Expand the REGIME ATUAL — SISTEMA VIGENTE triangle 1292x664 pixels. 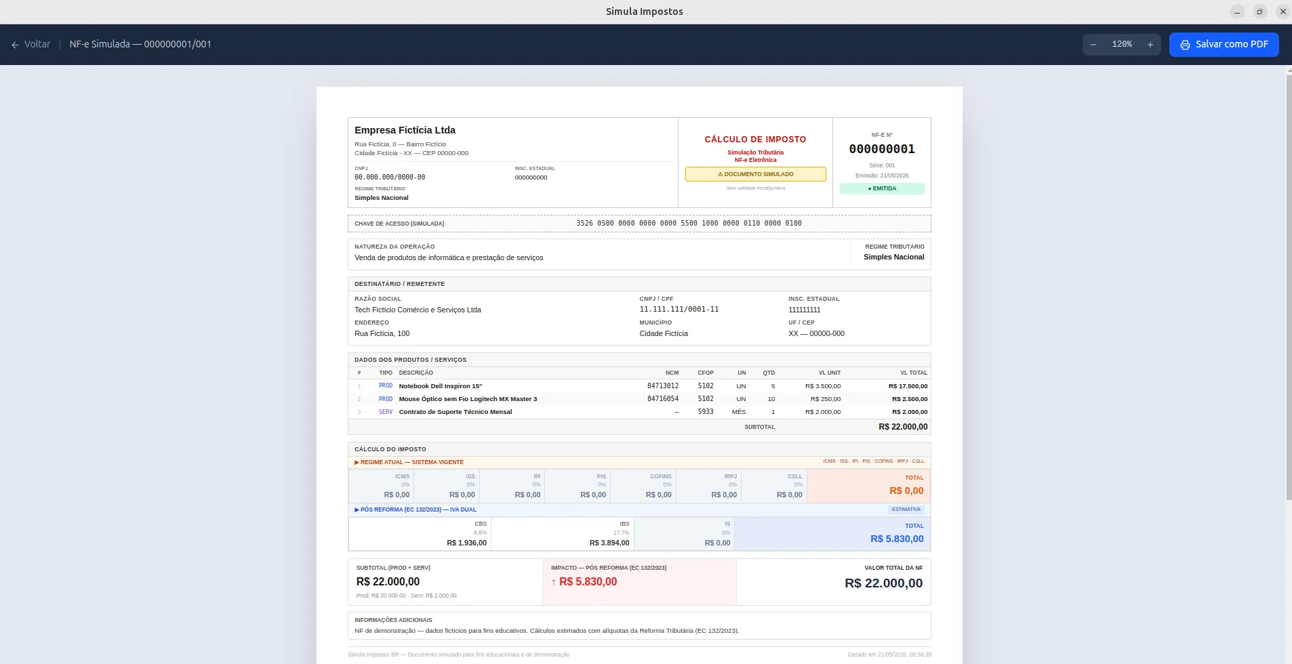click(357, 462)
